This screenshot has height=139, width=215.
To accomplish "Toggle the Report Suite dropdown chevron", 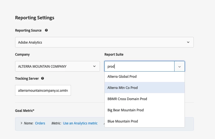I will (179, 67).
